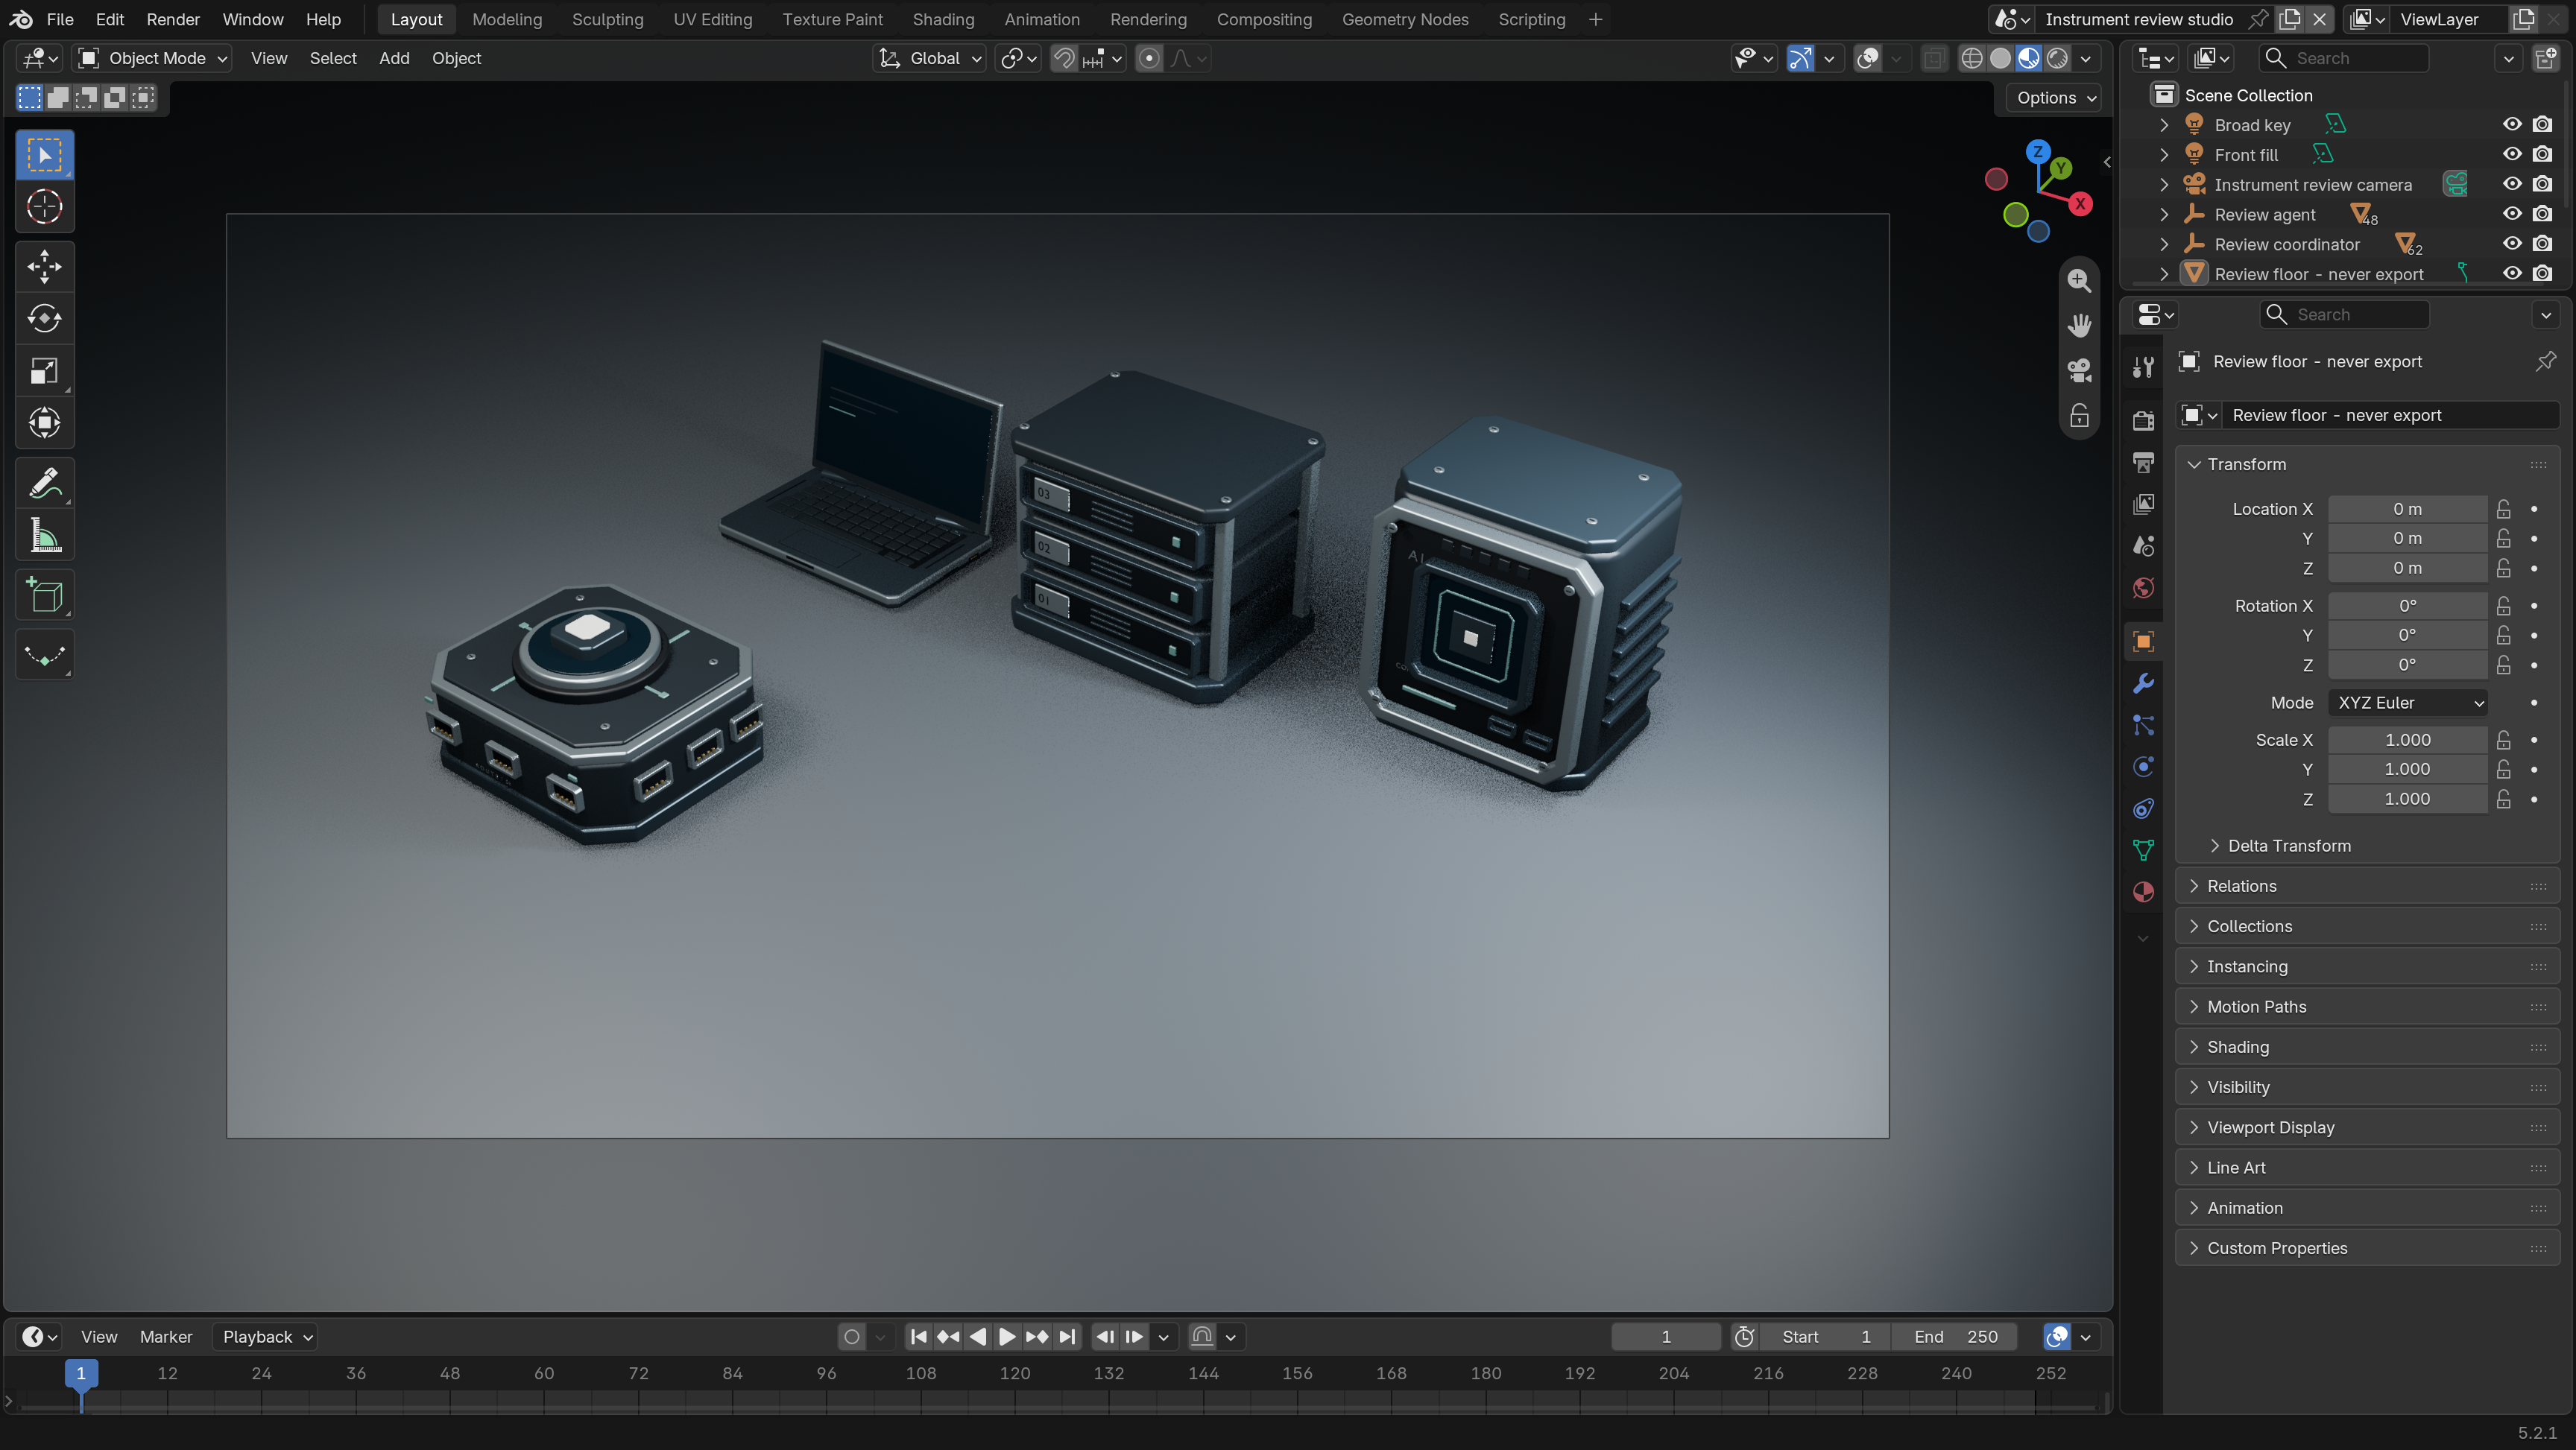Toggle auto keying record button
The image size is (2576, 1450).
[852, 1337]
